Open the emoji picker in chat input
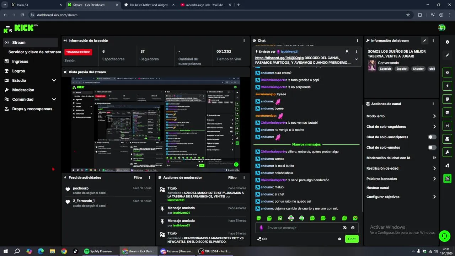This screenshot has width=455, height=256. (x=353, y=228)
